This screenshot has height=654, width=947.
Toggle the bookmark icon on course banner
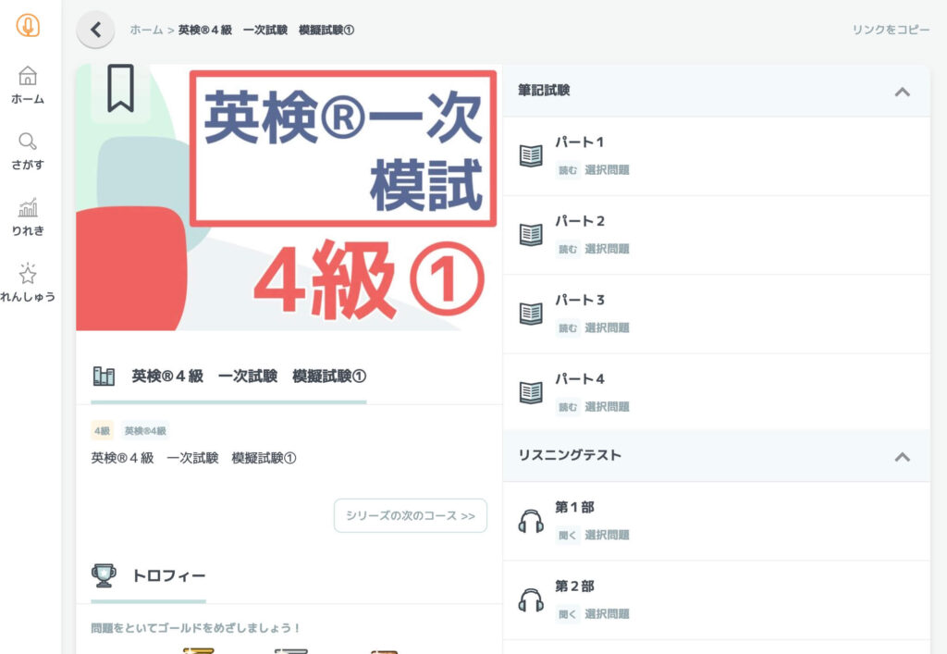pyautogui.click(x=120, y=89)
